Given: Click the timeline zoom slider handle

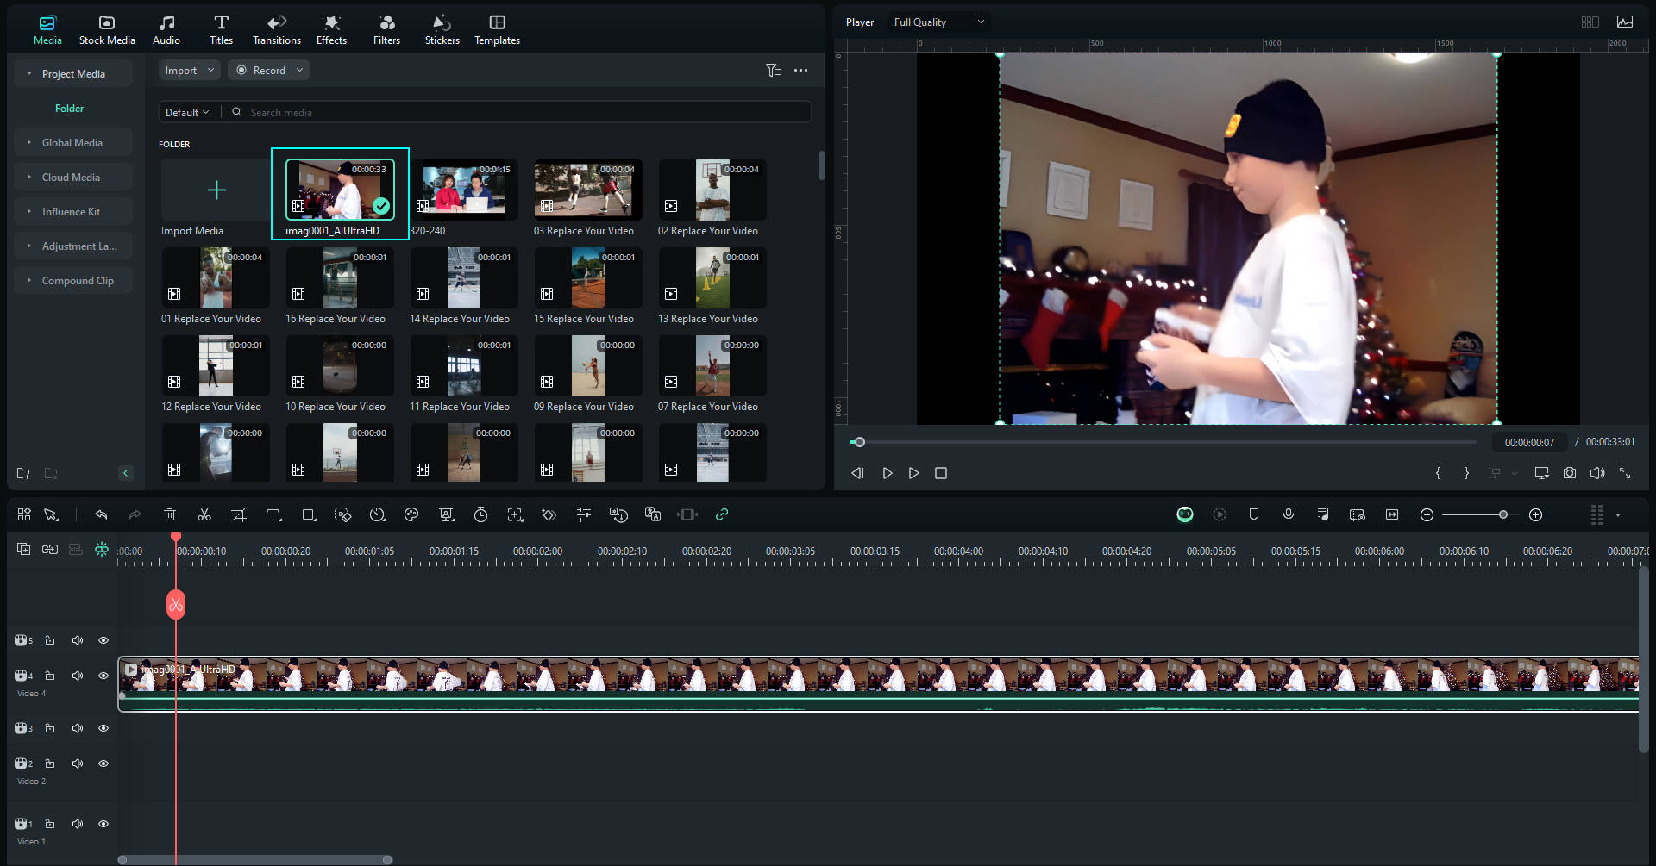Looking at the screenshot, I should point(1503,514).
